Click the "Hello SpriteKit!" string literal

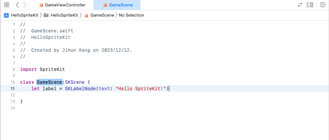click(141, 89)
